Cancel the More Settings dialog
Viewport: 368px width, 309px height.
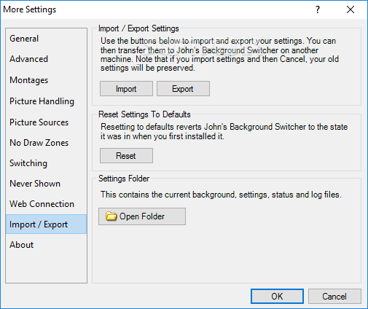(x=334, y=296)
